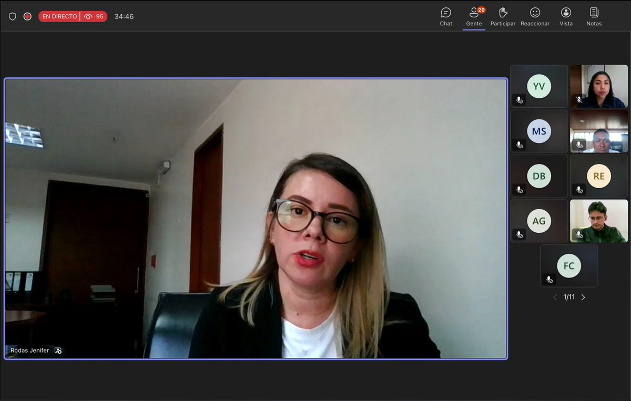Click the 34:46 meeting timer
This screenshot has width=631, height=401.
pyautogui.click(x=124, y=16)
